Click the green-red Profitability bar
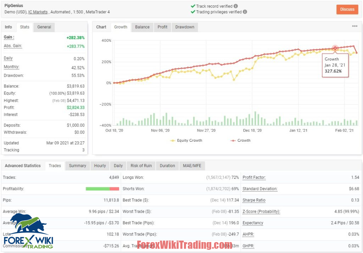The height and width of the screenshot is (253, 363). click(102, 189)
